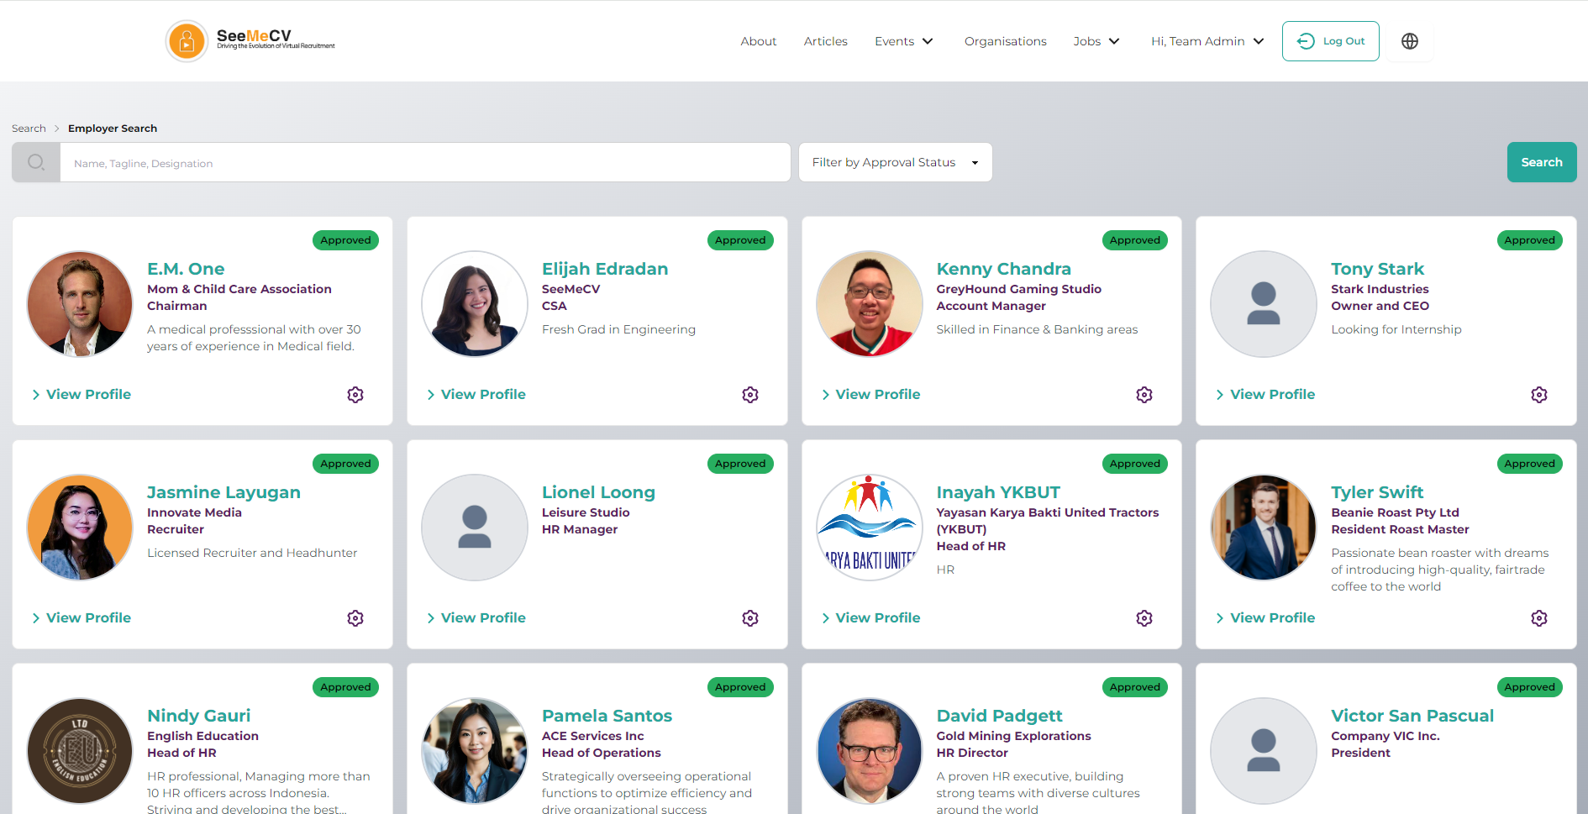Click the Employer Search breadcrumb text
The height and width of the screenshot is (814, 1588).
tap(113, 129)
